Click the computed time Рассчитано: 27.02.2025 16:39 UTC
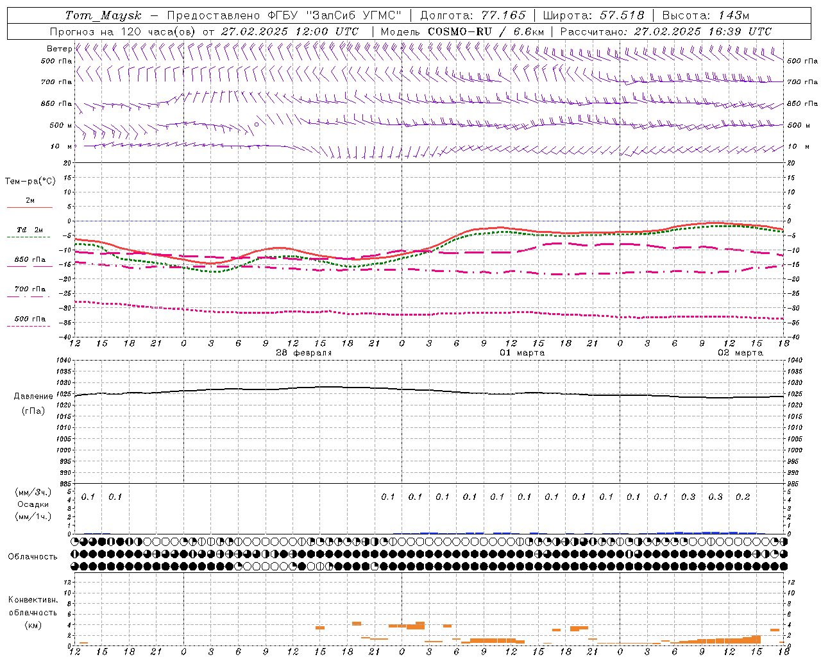Screen dimensions: 821x657 pyautogui.click(x=666, y=31)
